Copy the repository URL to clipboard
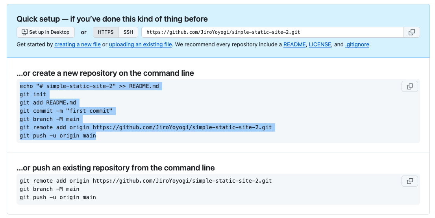The width and height of the screenshot is (435, 218). (x=412, y=32)
